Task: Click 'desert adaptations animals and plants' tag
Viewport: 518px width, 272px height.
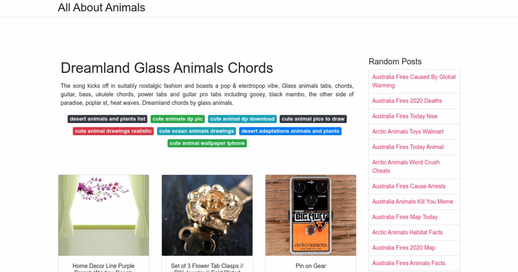Action: [290, 131]
